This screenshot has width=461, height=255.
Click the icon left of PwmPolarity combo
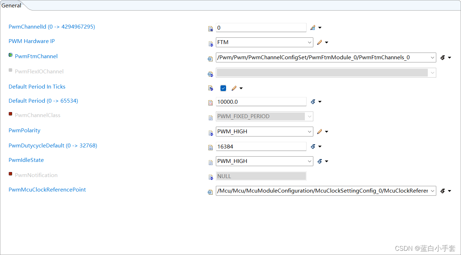pos(211,133)
